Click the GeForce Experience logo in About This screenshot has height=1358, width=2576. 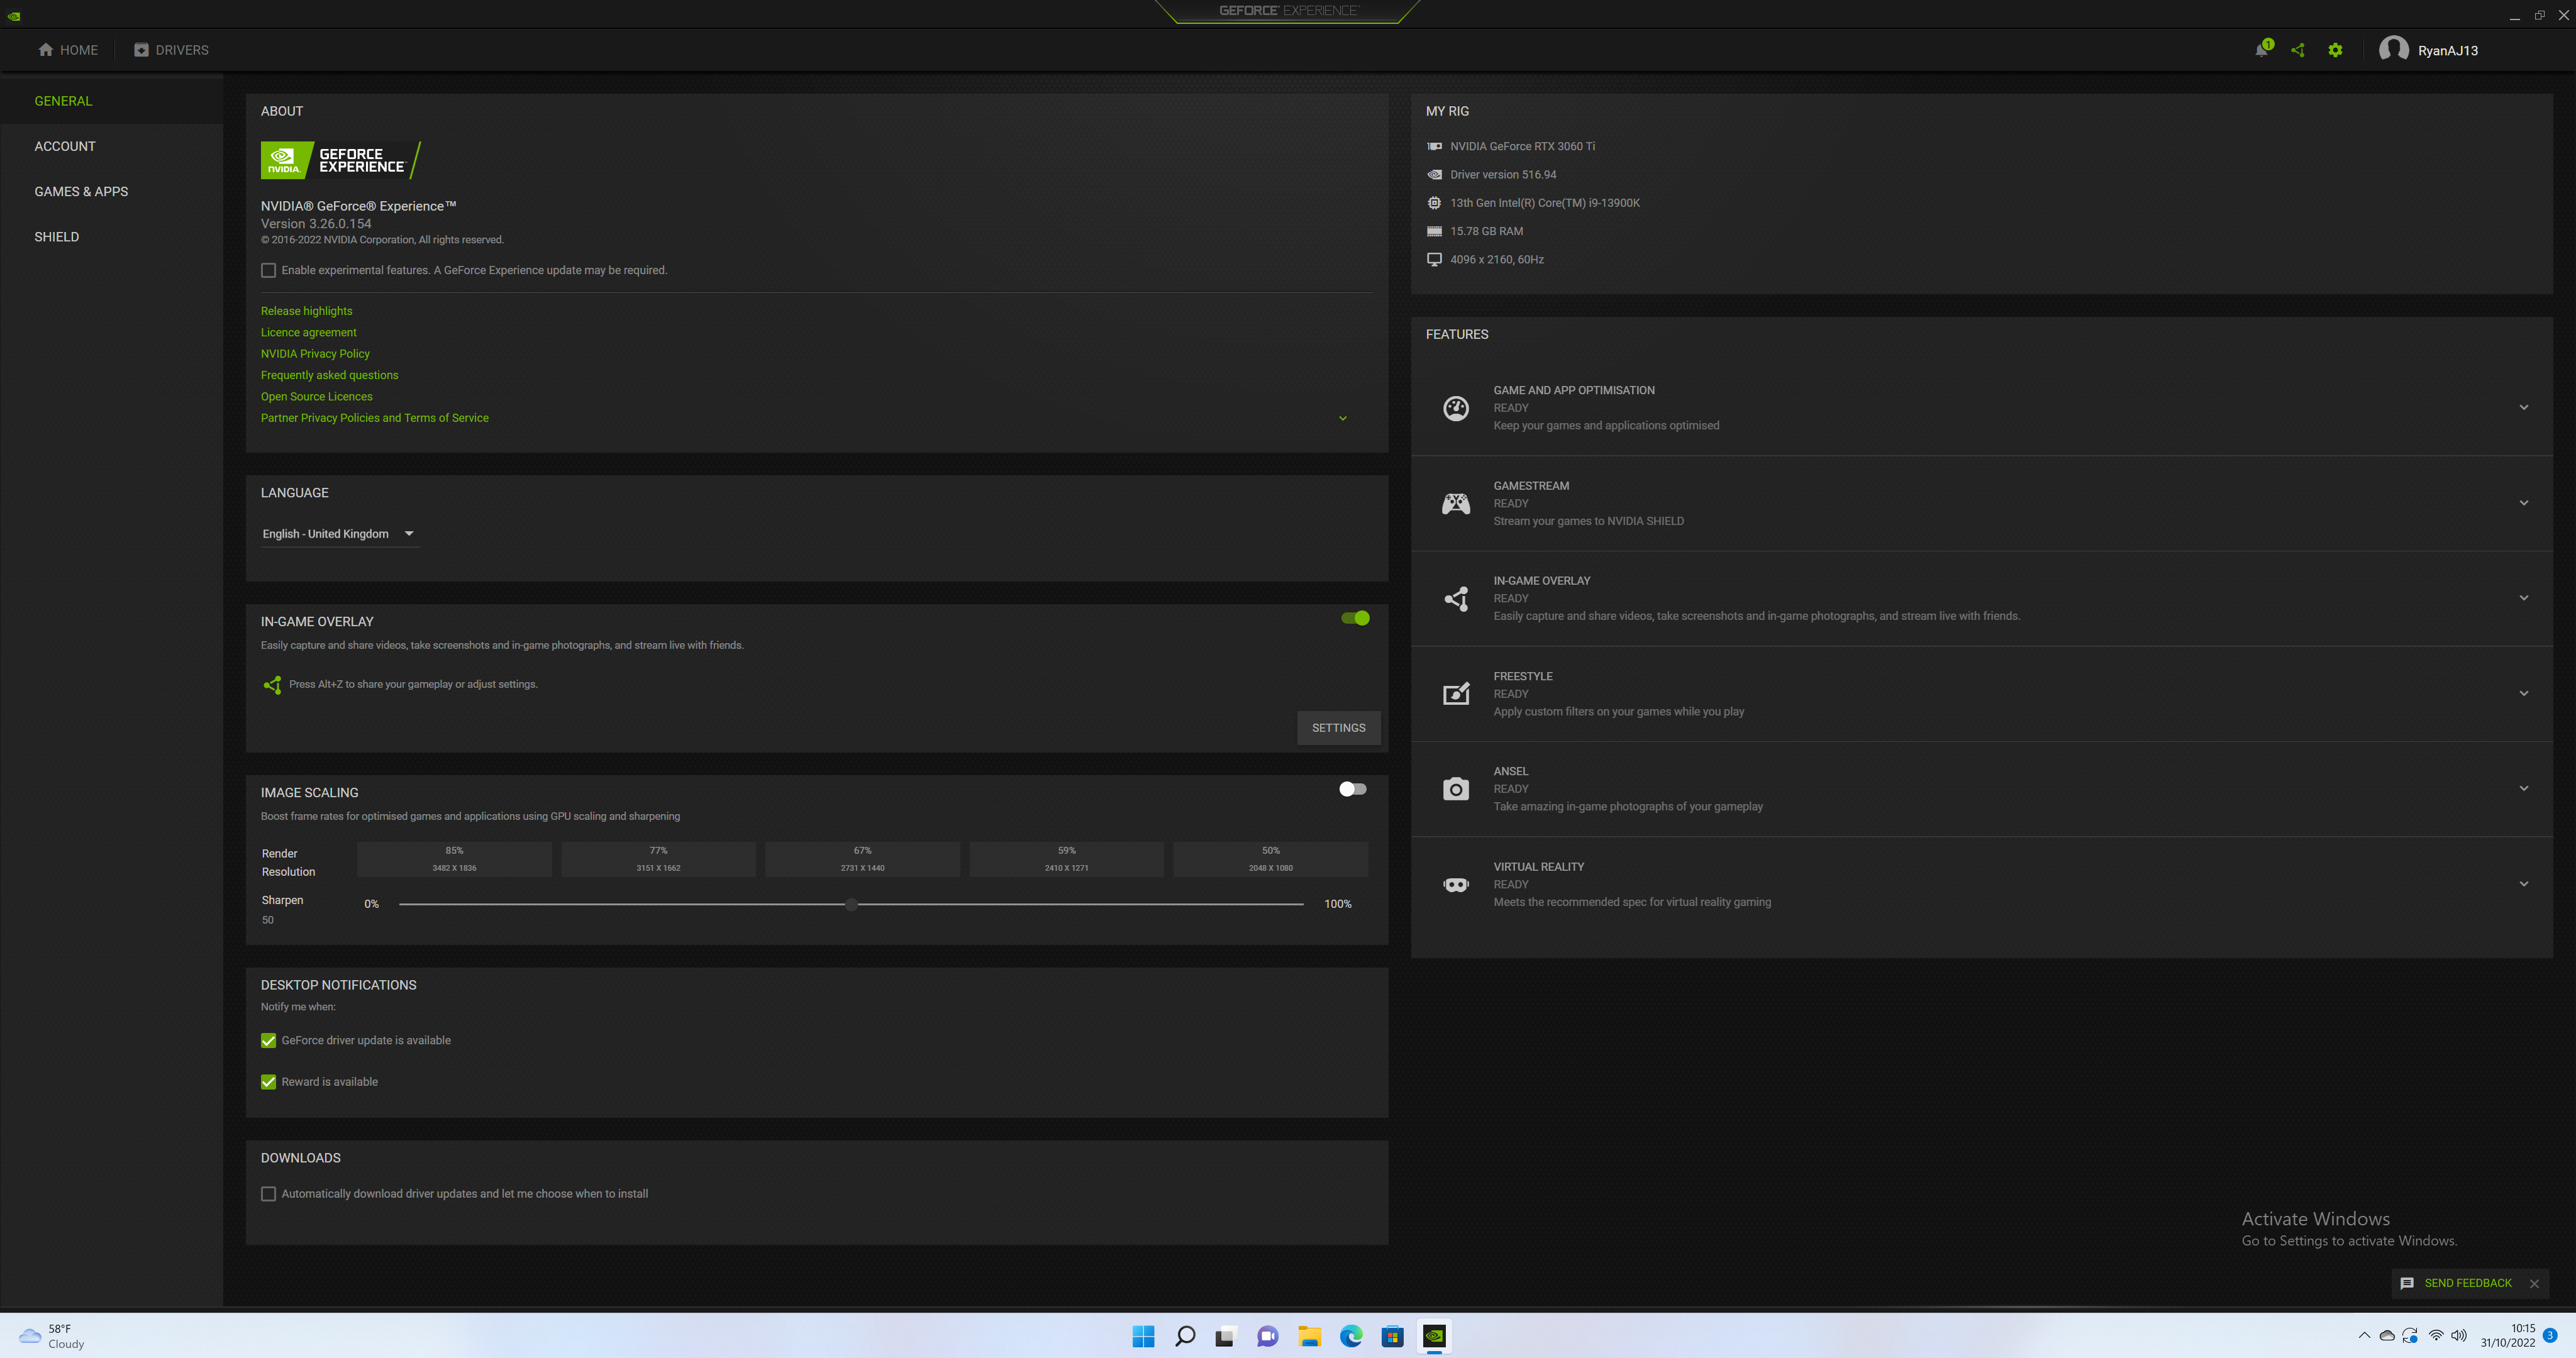(341, 160)
